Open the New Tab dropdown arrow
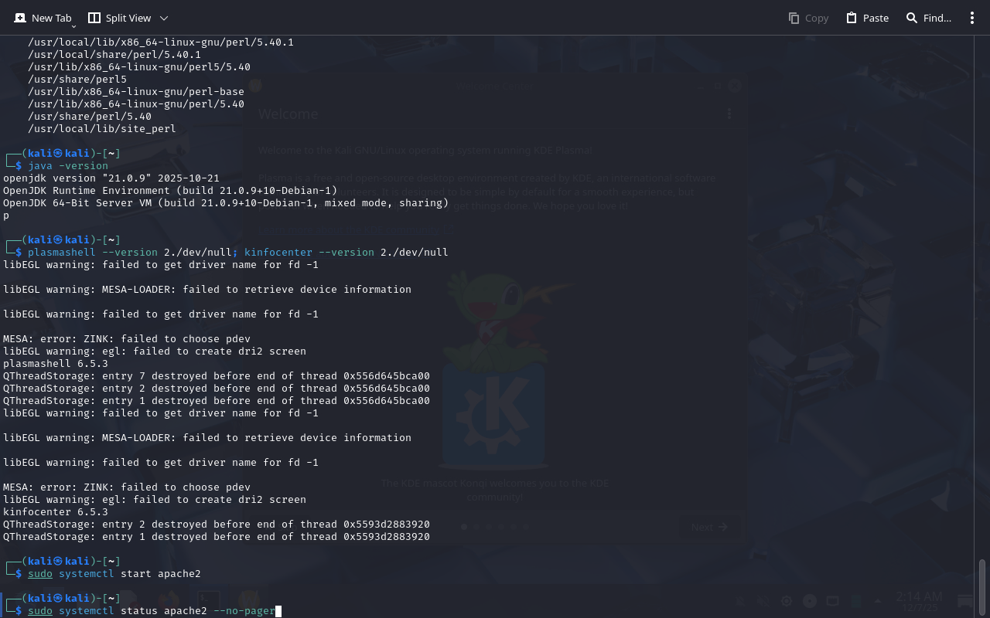This screenshot has height=618, width=990. 73,26
